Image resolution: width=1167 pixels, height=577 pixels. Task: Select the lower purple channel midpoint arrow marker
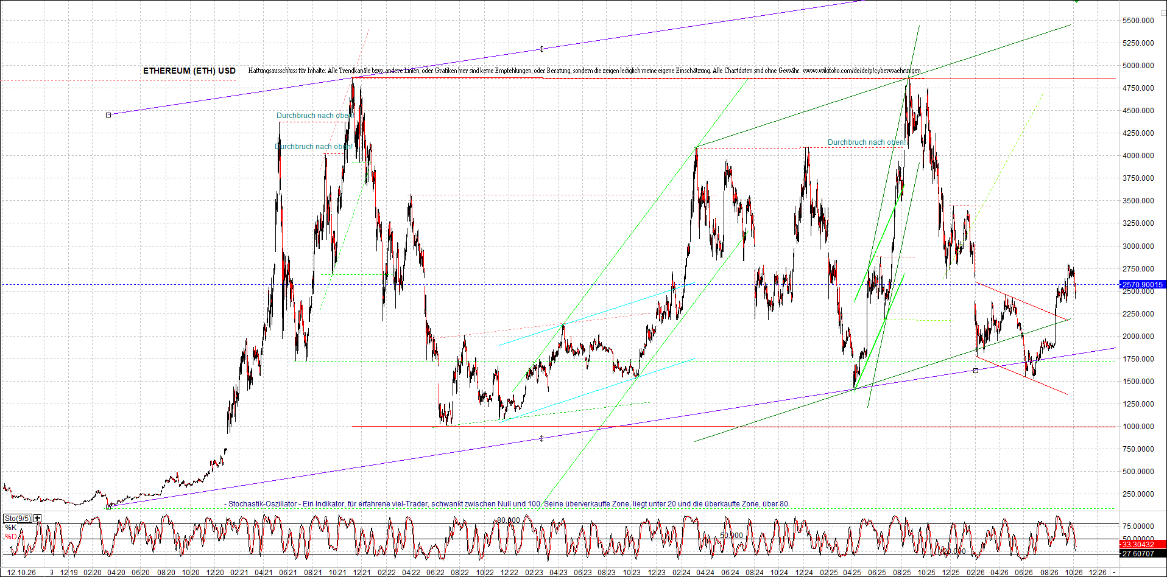(x=541, y=438)
